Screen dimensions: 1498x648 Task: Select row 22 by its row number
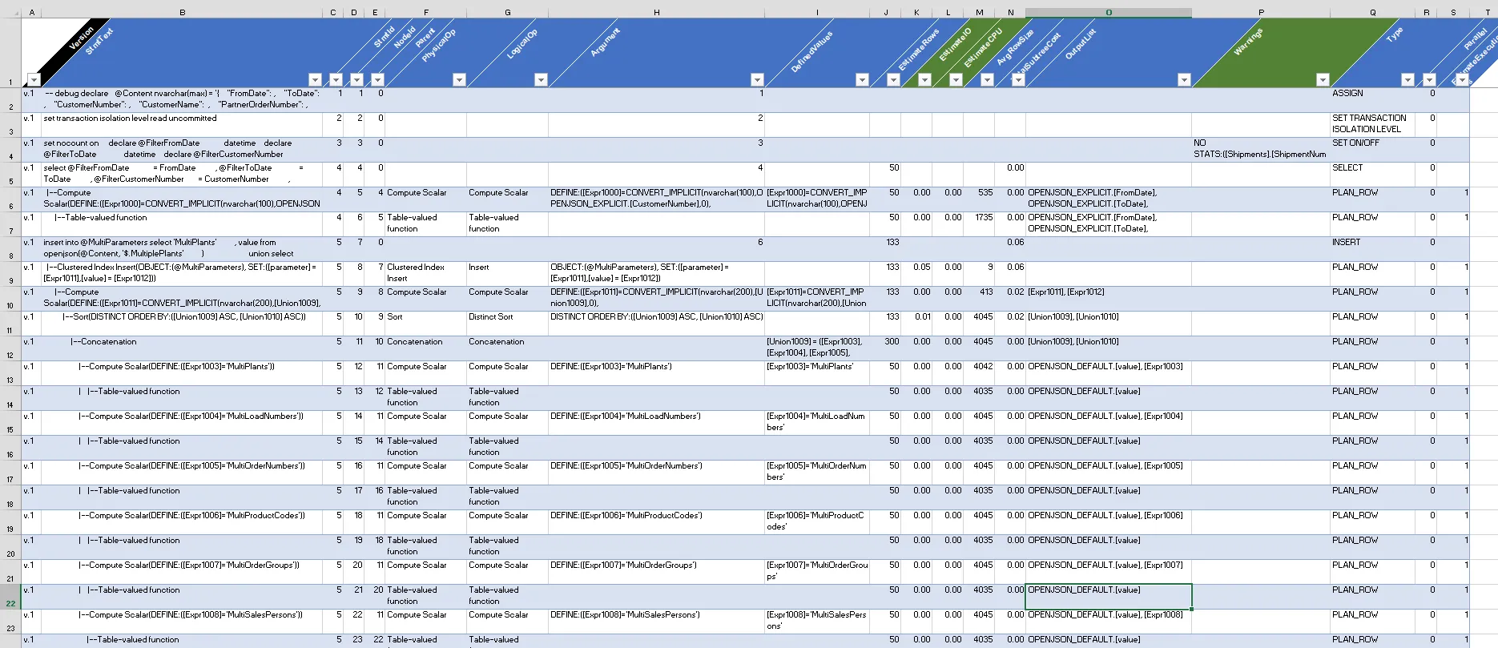pyautogui.click(x=10, y=597)
